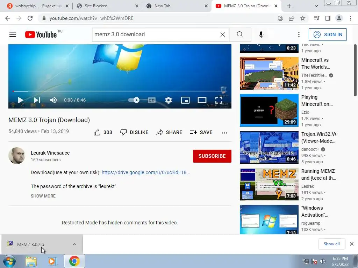Open the media control icon in toolbar
Viewport: 358px width, 268px height.
click(x=316, y=18)
